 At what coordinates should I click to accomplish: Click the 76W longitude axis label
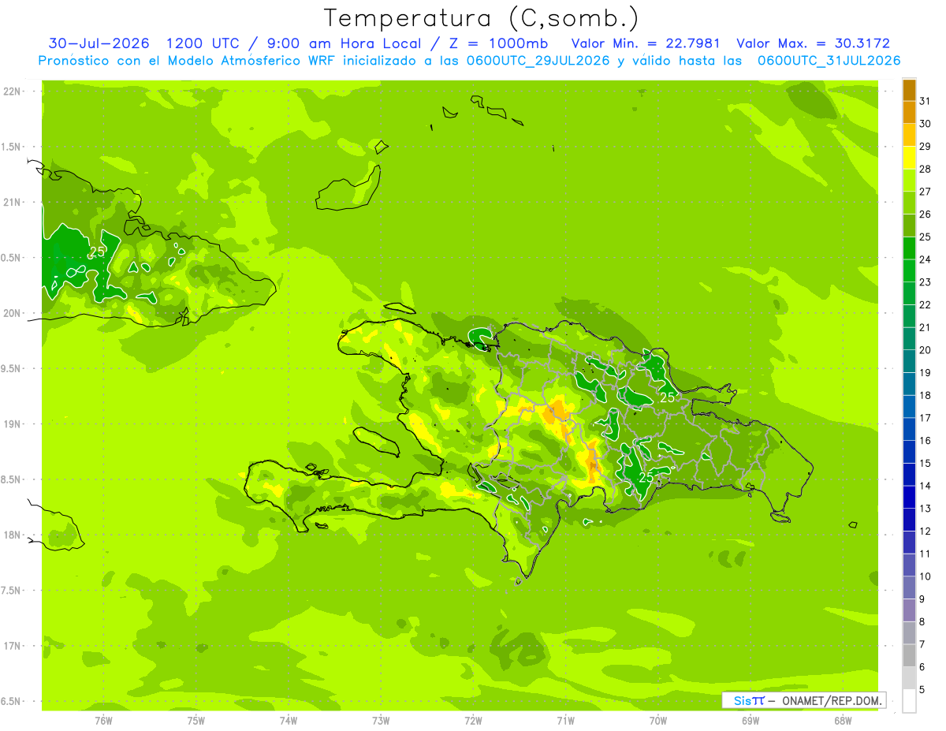pos(103,720)
